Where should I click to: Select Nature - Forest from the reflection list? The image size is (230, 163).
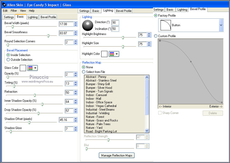pos(95,117)
